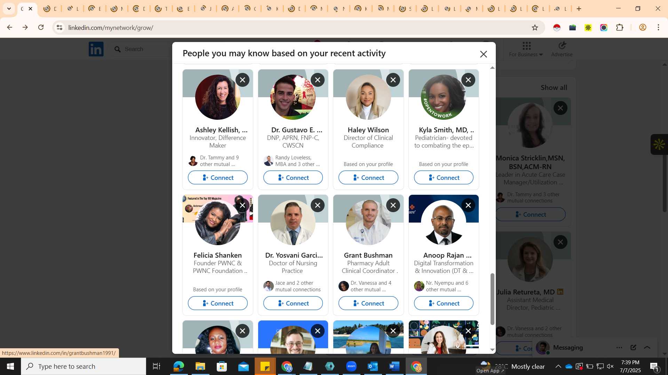Open the Extensions puzzle icon
This screenshot has width=668, height=375.
tap(620, 27)
